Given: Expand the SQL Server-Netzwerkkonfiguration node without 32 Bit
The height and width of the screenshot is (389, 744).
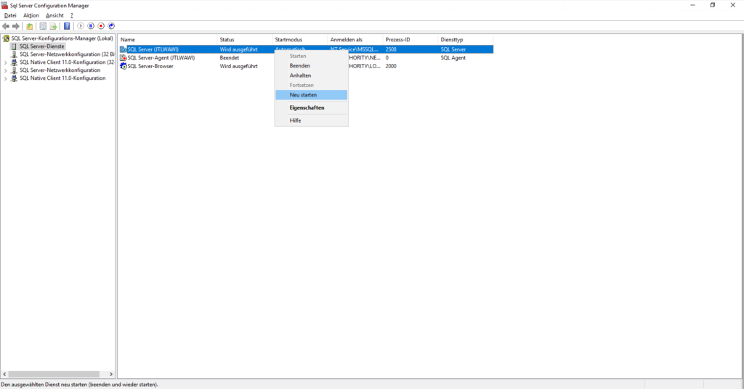Looking at the screenshot, I should tap(6, 70).
